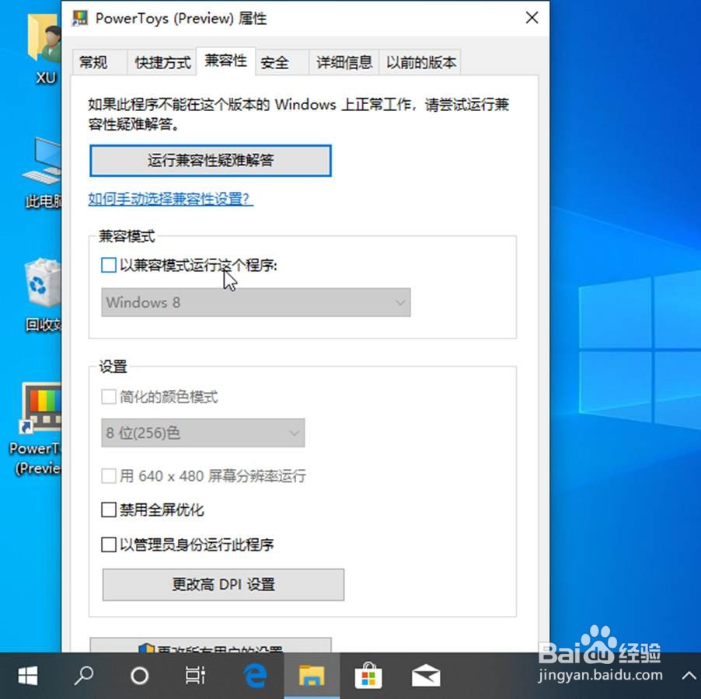Screen dimensions: 701x699
Task: Click 运行兼容性疑难解答 button
Action: click(x=211, y=161)
